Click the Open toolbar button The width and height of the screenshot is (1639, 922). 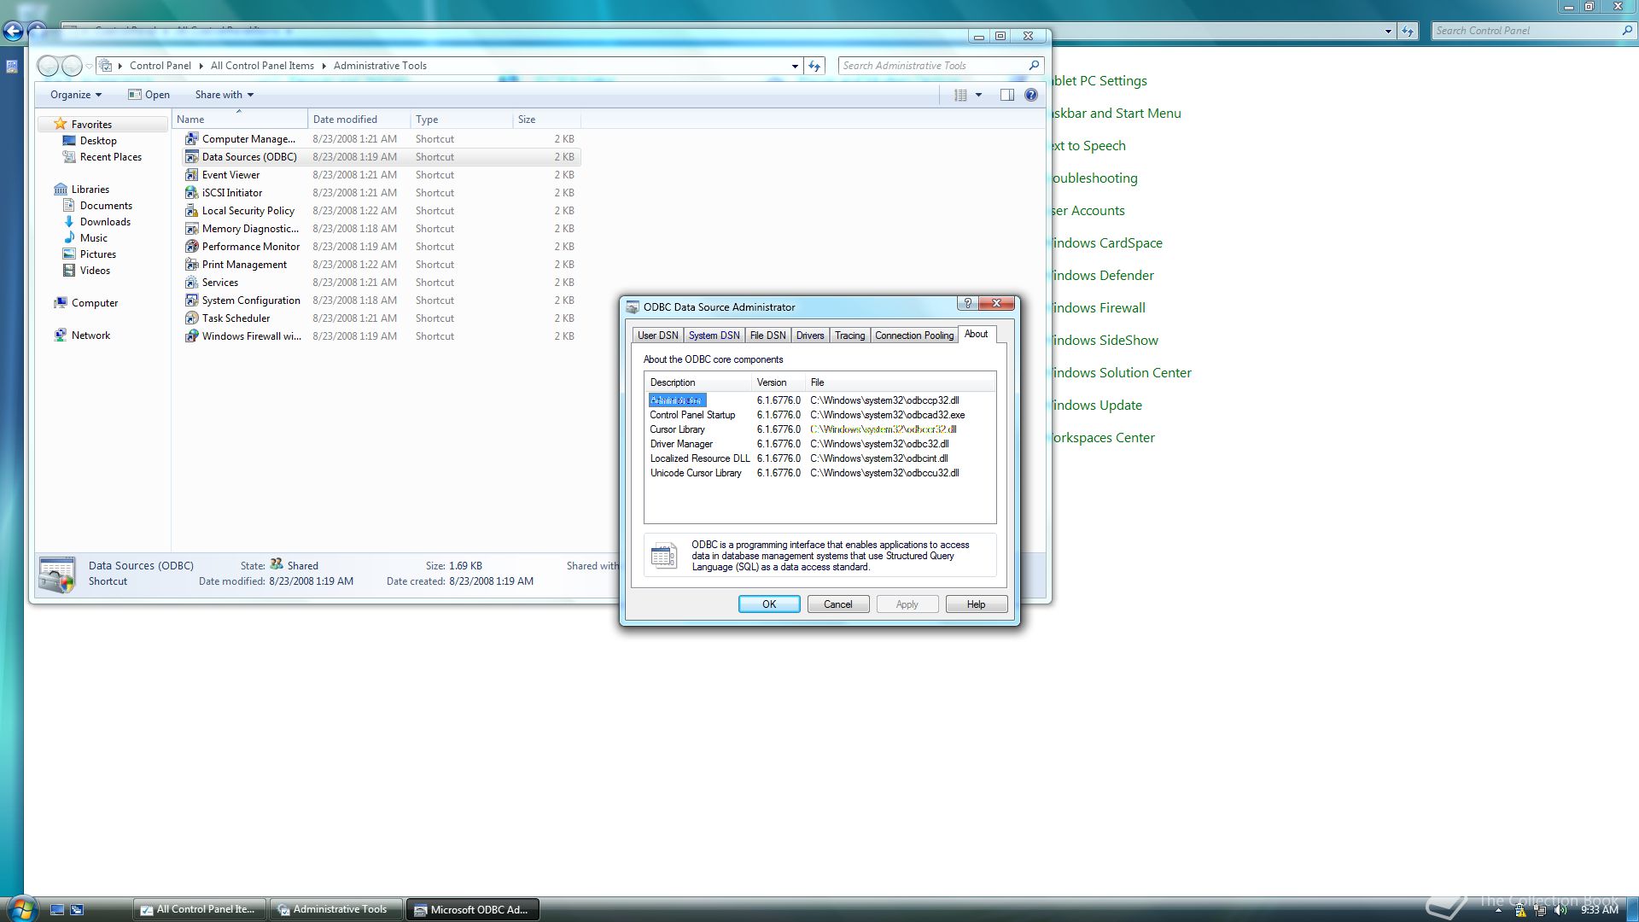pos(149,95)
